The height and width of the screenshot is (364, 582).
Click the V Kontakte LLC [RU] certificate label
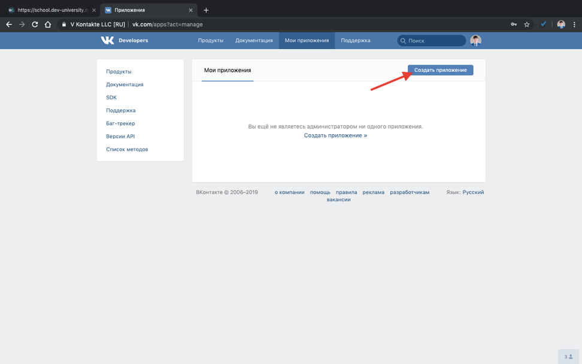pos(98,25)
